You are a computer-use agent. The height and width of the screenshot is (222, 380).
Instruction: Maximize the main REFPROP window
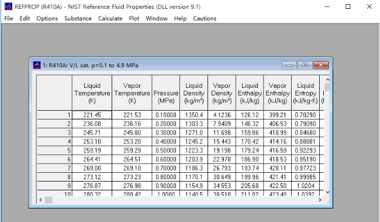[x=348, y=6]
